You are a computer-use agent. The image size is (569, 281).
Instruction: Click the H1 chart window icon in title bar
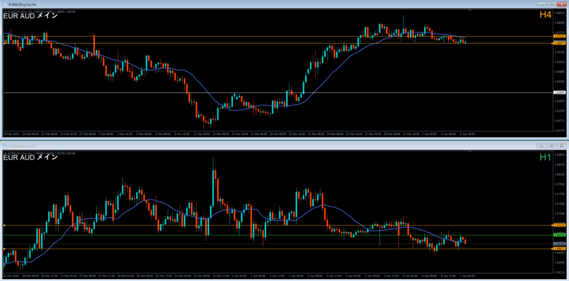click(4, 145)
